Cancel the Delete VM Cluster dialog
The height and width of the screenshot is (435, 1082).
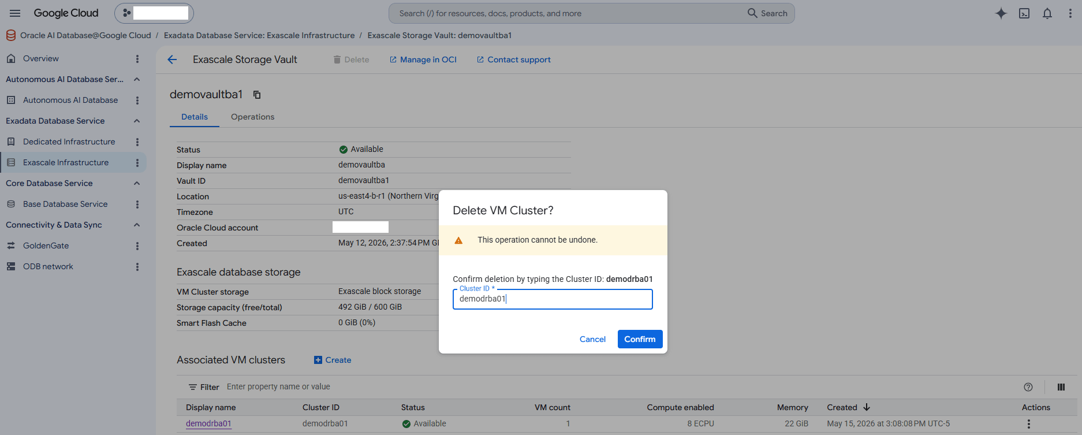click(x=592, y=339)
